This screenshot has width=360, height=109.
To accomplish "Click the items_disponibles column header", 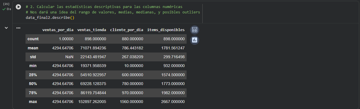I will 166,30.
